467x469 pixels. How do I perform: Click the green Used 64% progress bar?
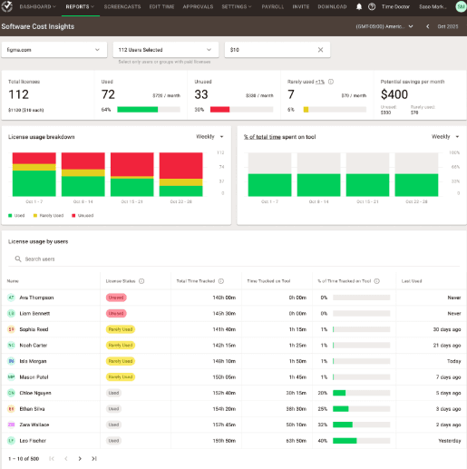[x=149, y=110]
